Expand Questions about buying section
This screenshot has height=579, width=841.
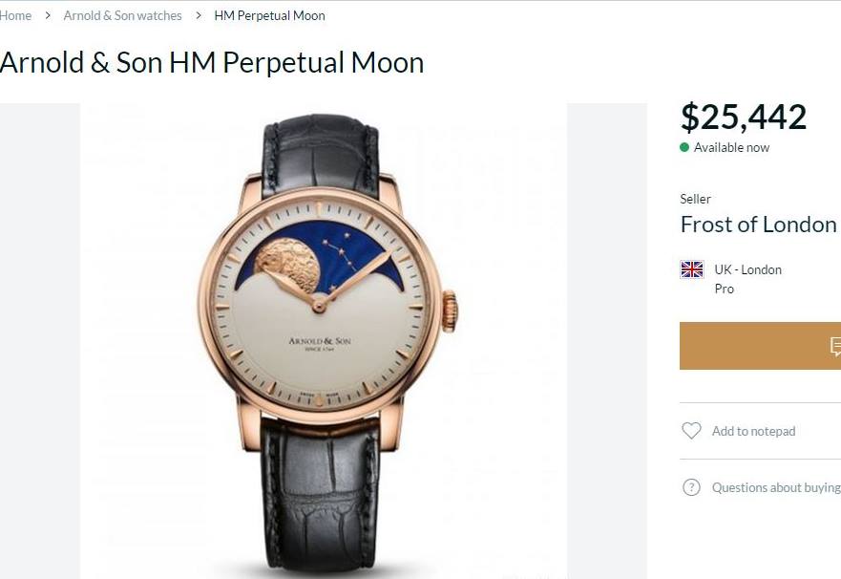click(x=775, y=487)
